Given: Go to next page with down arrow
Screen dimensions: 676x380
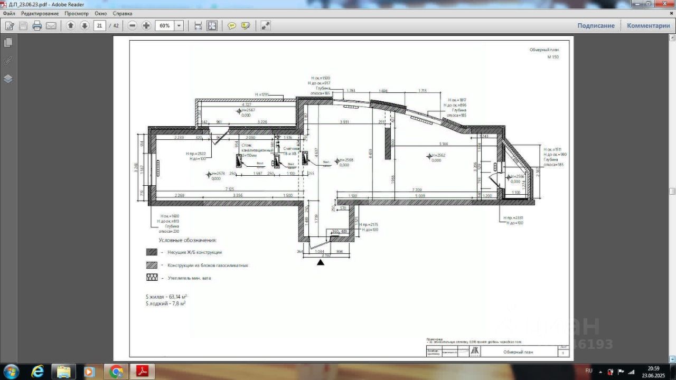Looking at the screenshot, I should tap(84, 25).
